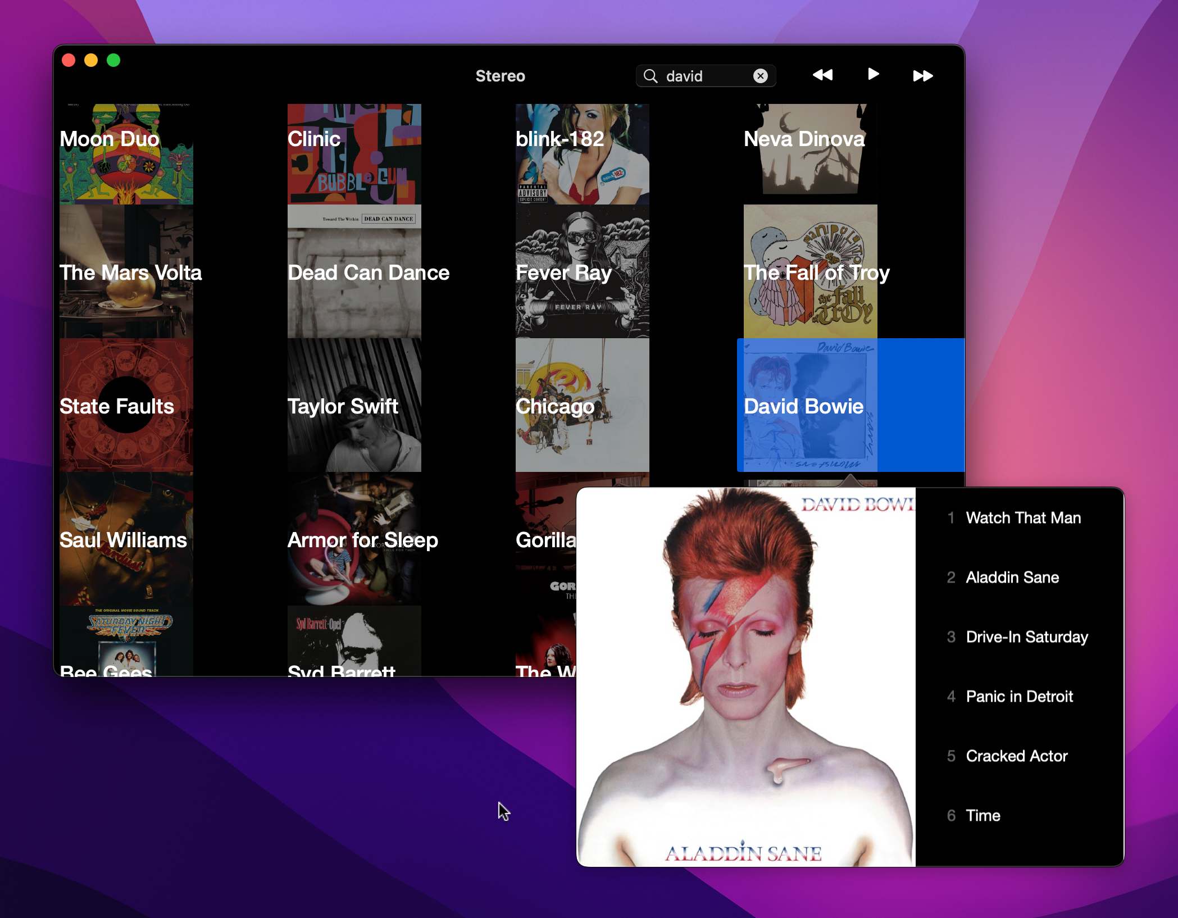Select the blink-182 artist tile
Screen dimensions: 1178x918
(583, 154)
